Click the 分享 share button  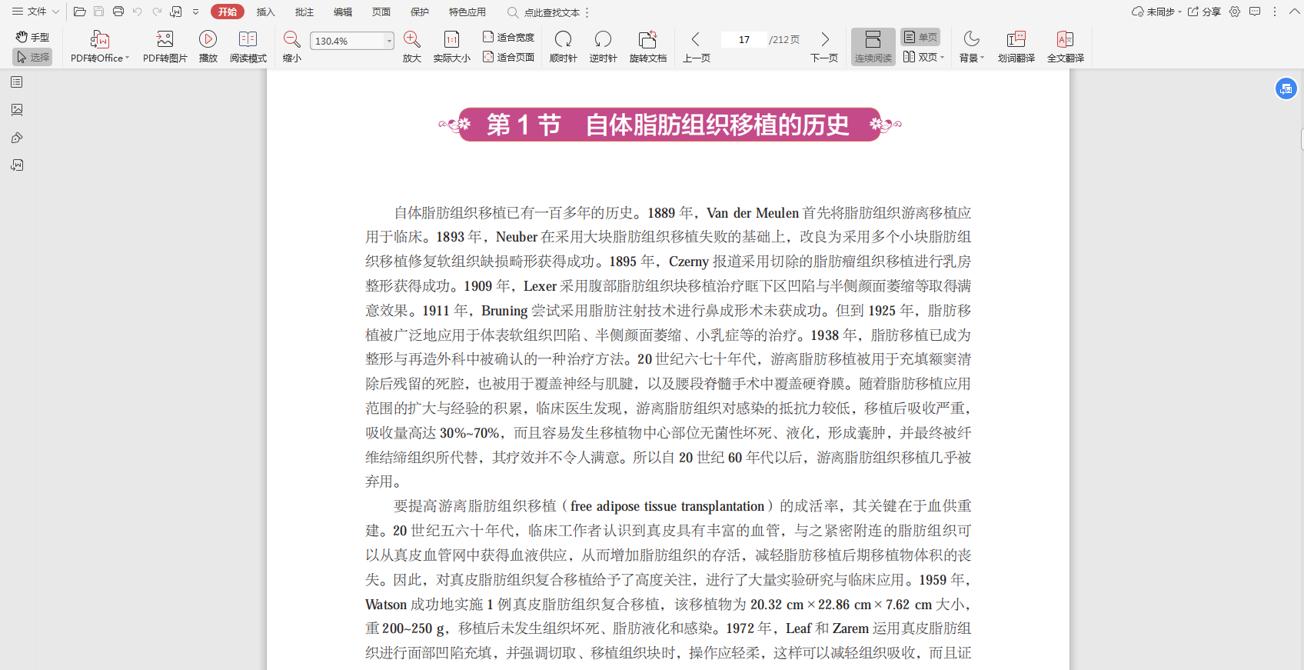1204,12
